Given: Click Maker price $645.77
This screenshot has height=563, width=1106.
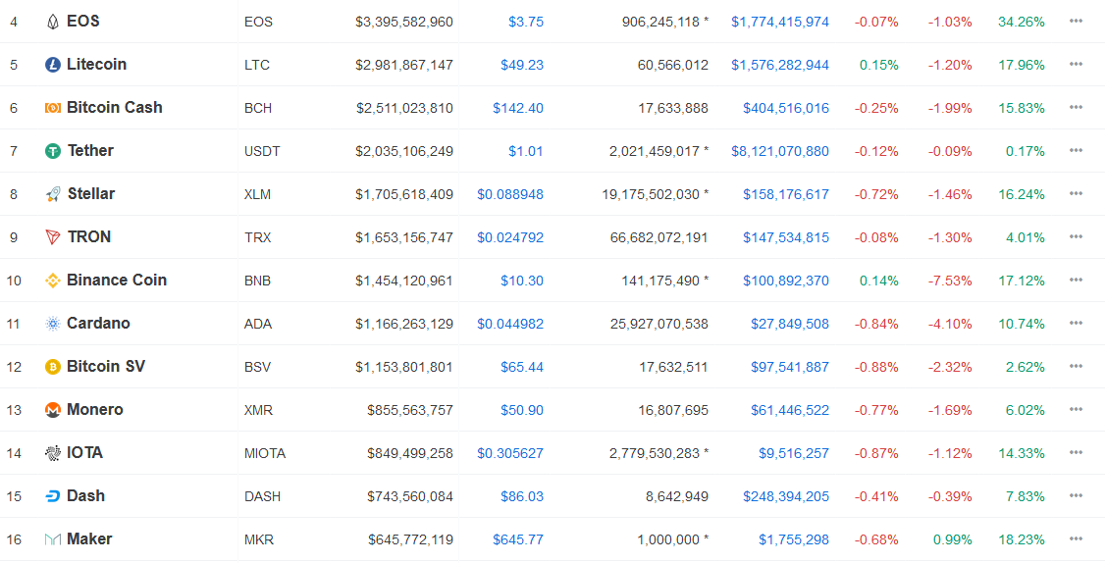Looking at the screenshot, I should tap(518, 539).
